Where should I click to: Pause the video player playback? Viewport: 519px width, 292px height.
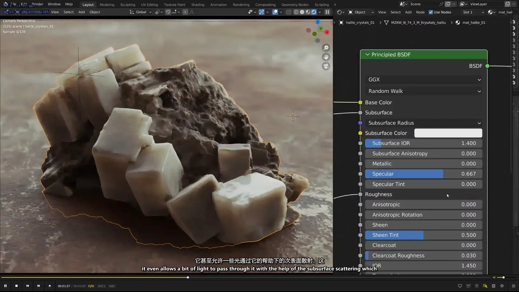tap(5, 286)
